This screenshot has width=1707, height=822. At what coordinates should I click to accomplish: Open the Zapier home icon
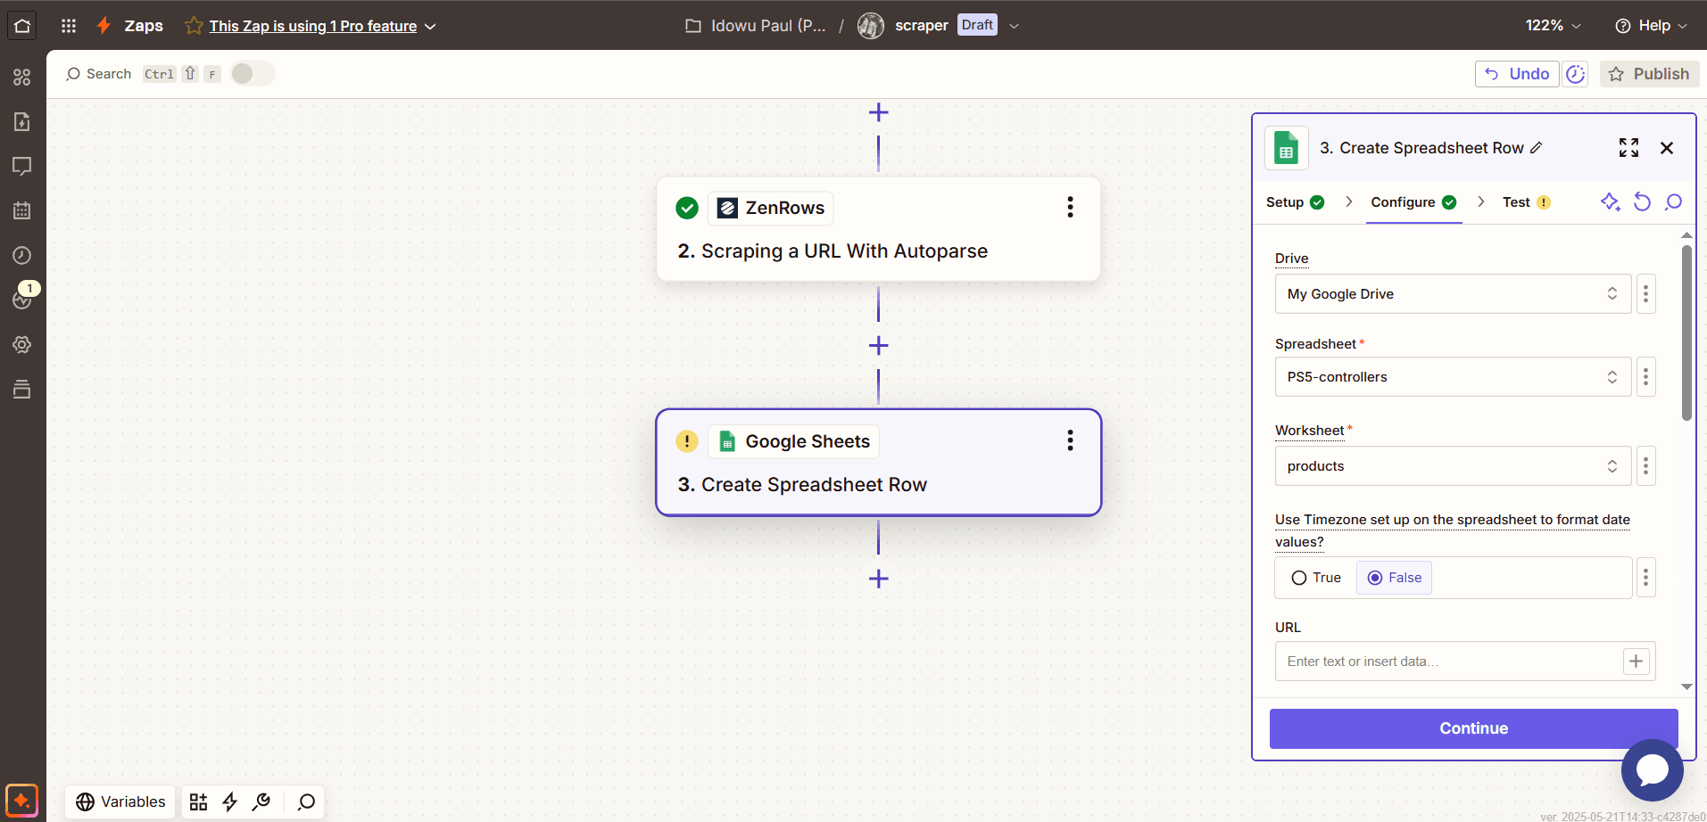pos(22,26)
